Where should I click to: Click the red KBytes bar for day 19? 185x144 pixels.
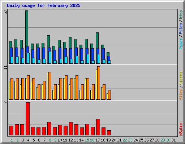tap(109, 133)
